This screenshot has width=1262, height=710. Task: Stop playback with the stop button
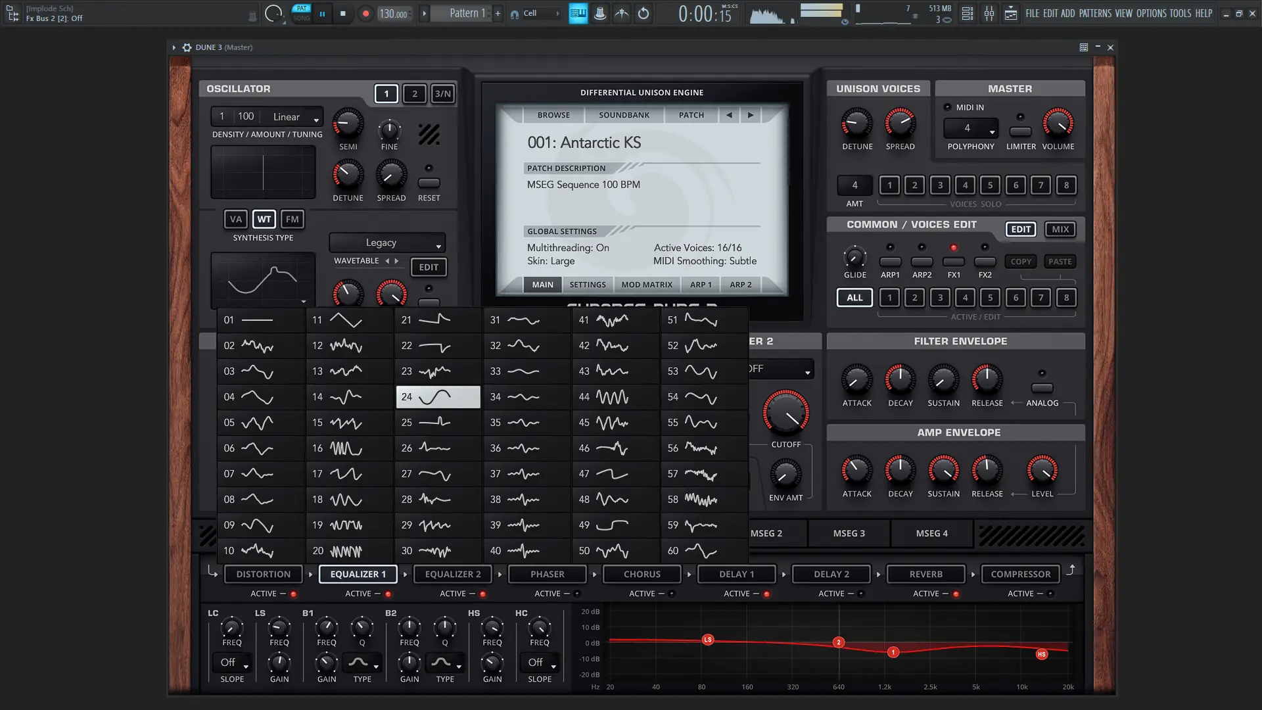pyautogui.click(x=342, y=13)
